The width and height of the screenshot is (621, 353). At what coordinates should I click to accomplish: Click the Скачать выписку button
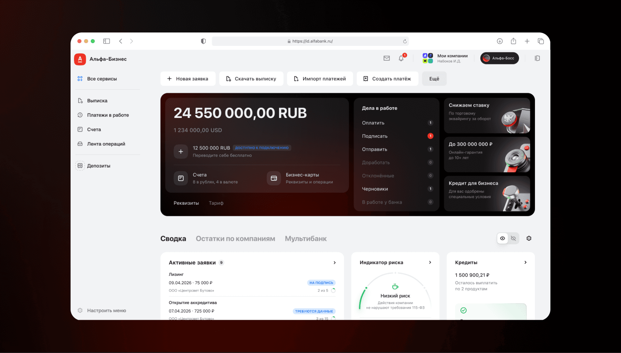coord(251,79)
